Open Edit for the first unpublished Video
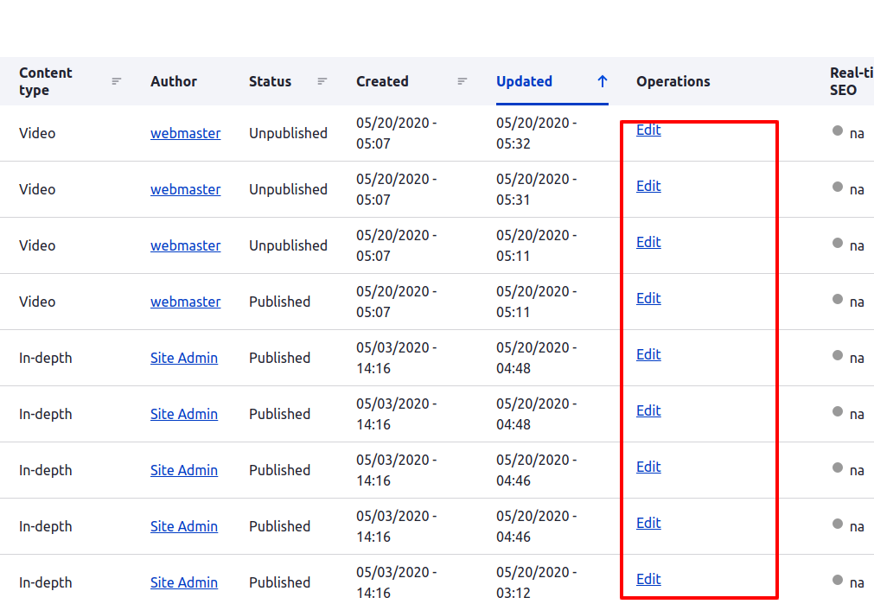This screenshot has height=604, width=874. 648,130
